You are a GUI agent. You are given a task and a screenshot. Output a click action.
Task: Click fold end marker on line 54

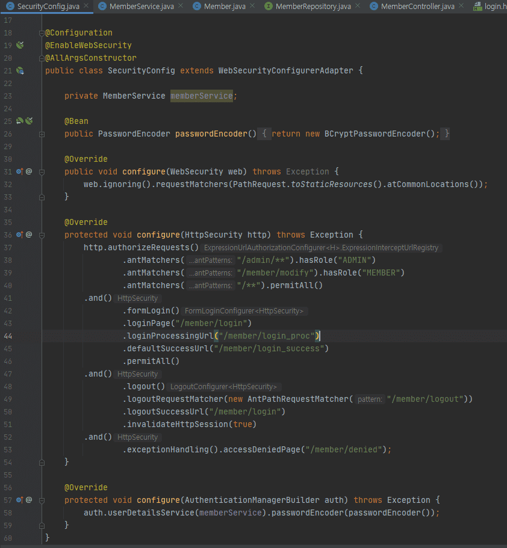click(x=42, y=463)
